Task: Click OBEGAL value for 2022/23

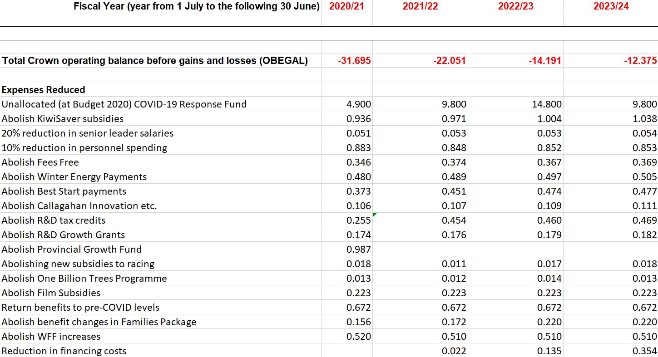Action: pyautogui.click(x=544, y=61)
